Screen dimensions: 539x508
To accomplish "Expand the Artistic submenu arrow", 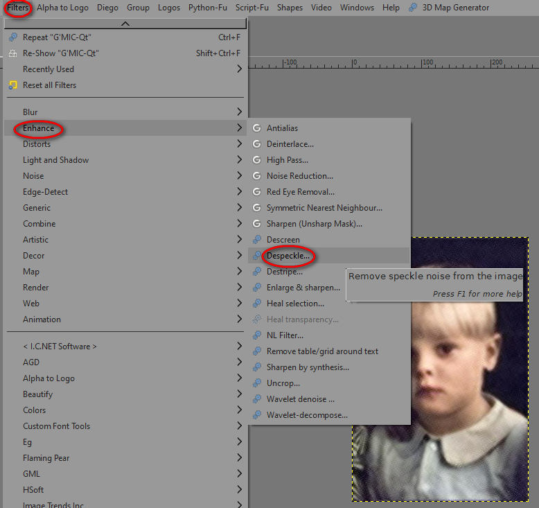I will coord(240,239).
